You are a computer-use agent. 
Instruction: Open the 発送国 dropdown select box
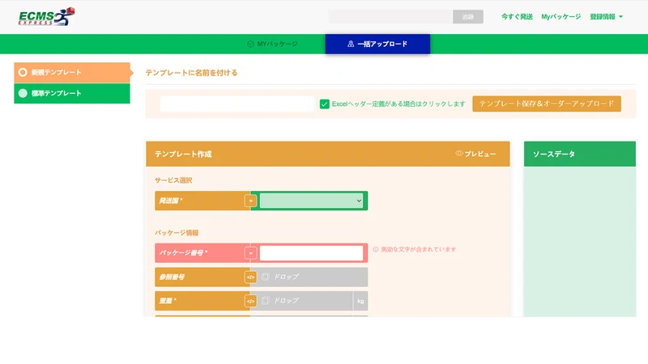point(311,201)
